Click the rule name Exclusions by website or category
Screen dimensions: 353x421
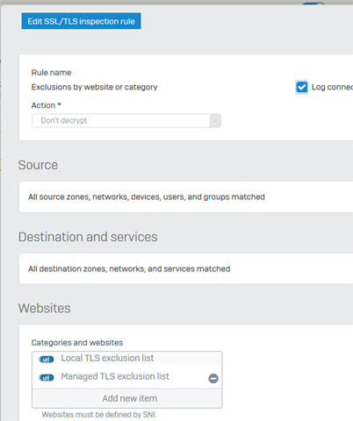(94, 87)
